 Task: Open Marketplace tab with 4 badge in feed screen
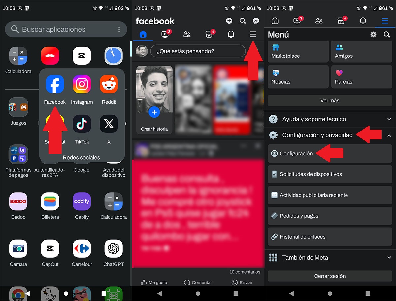(x=209, y=34)
